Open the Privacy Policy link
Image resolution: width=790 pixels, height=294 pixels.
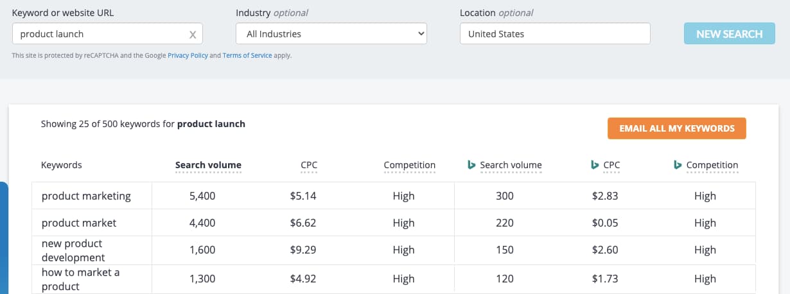point(188,56)
